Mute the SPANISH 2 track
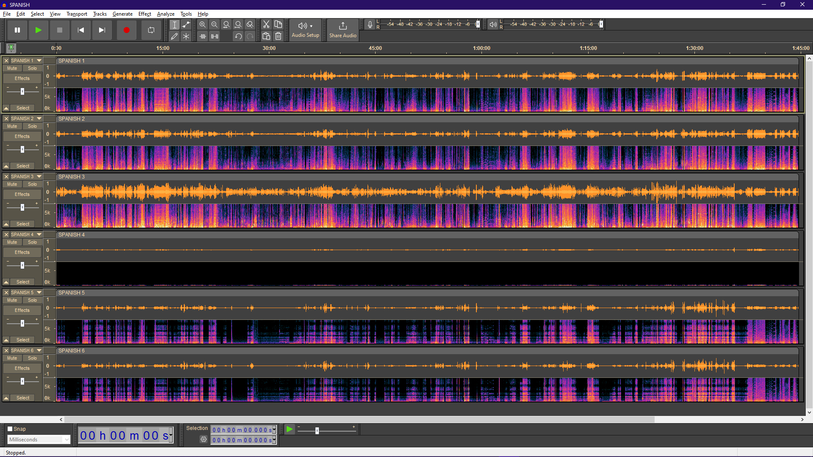Image resolution: width=813 pixels, height=457 pixels. tap(12, 126)
